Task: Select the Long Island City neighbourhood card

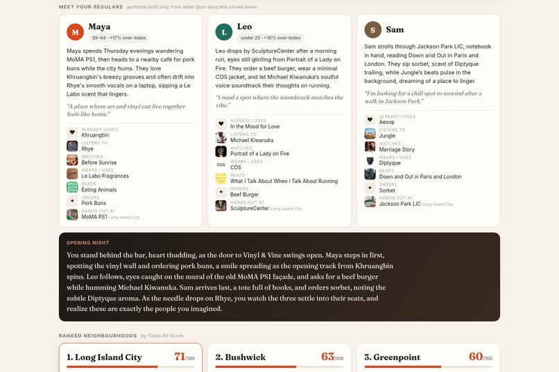Action: point(130,357)
